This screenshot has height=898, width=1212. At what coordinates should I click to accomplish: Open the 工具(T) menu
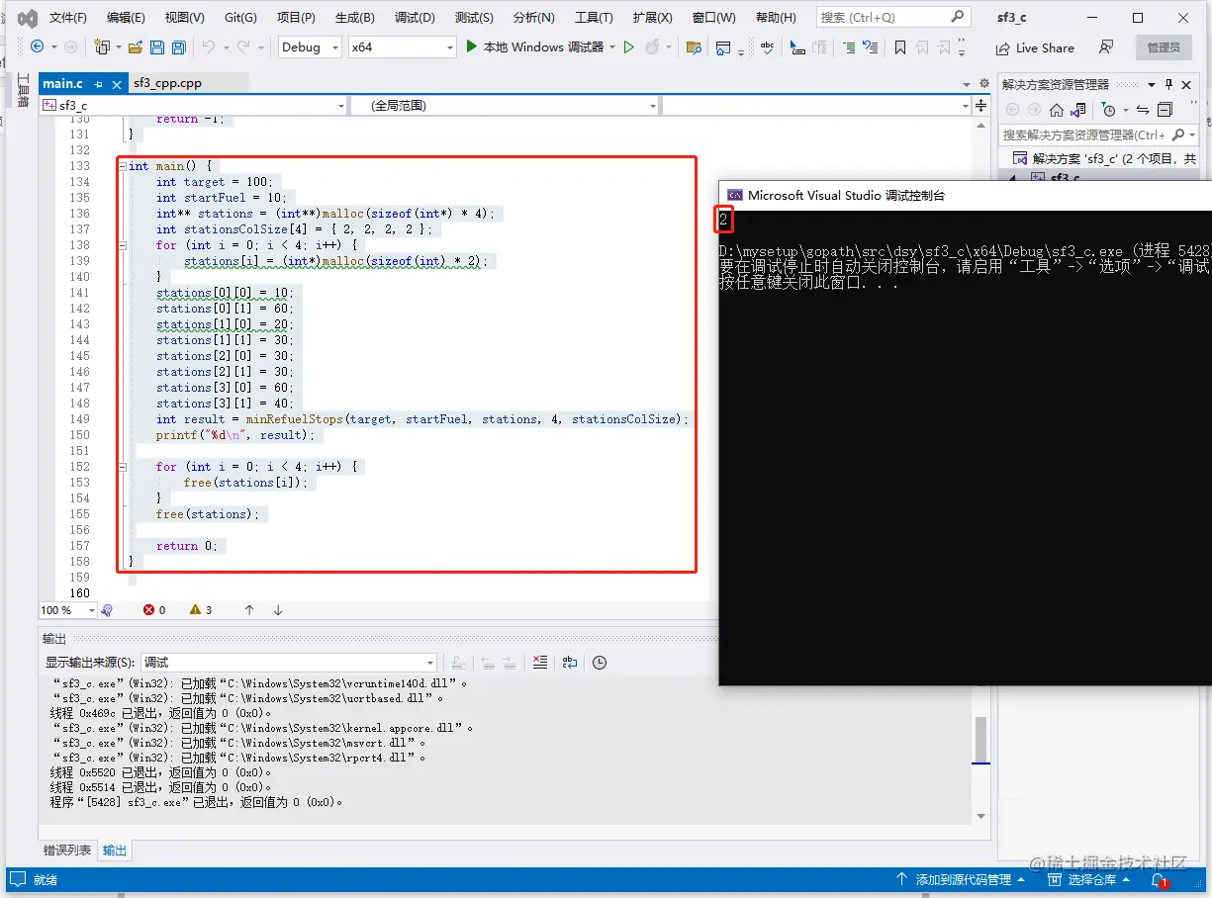click(x=594, y=18)
